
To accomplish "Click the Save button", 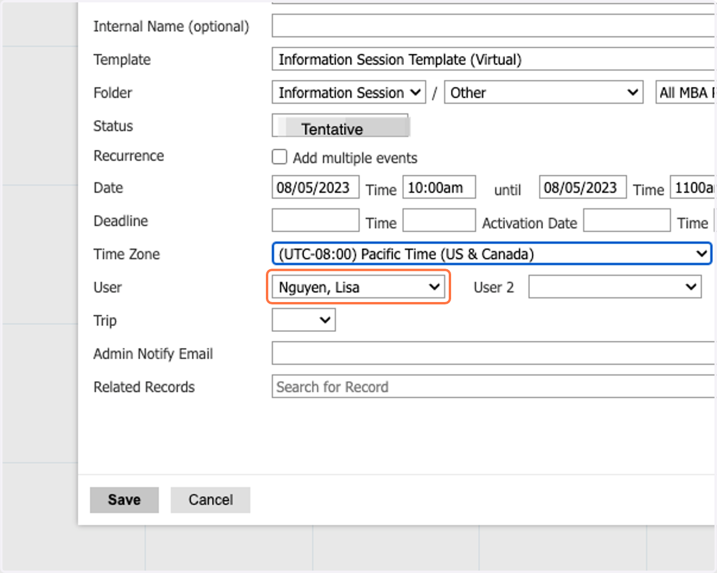I will pos(124,500).
